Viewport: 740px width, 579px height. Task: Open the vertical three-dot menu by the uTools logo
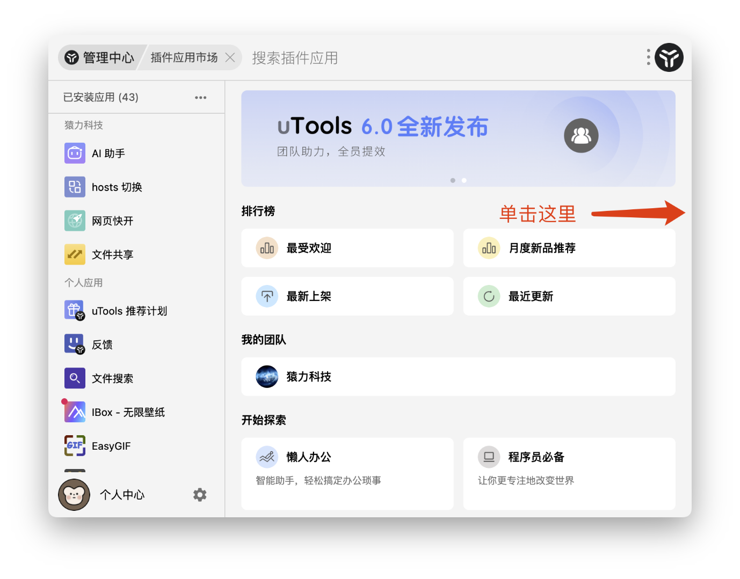click(648, 57)
